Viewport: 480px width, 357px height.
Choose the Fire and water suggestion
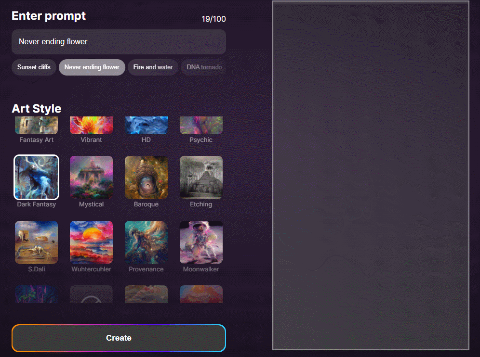pos(153,67)
